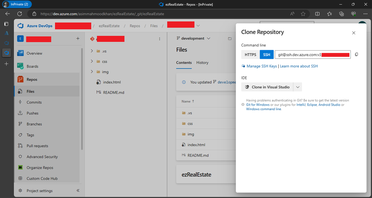Click the Branches icon

click(x=20, y=124)
